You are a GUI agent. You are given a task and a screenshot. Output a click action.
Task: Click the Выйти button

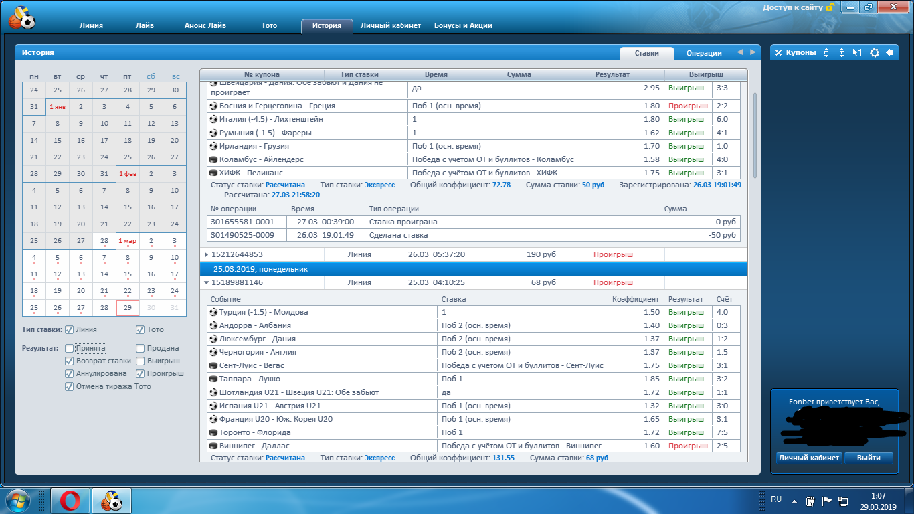(x=868, y=458)
